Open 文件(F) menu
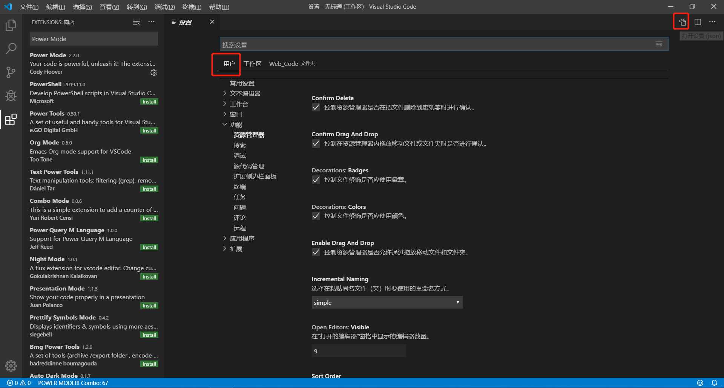Viewport: 724px width, 388px height. click(x=29, y=7)
